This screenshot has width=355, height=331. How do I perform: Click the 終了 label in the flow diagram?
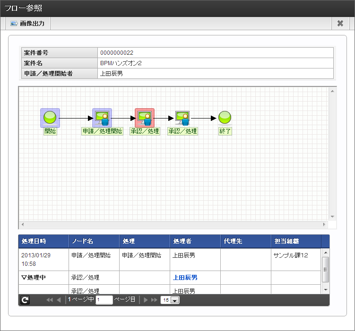click(225, 131)
